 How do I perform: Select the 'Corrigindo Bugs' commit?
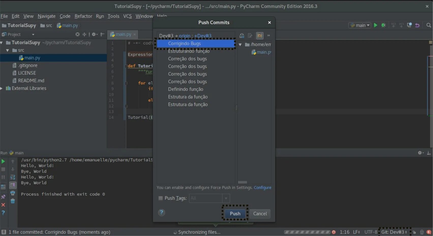click(196, 43)
